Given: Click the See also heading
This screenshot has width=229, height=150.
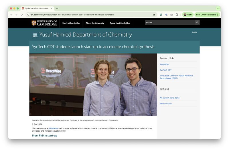Looking at the screenshot, I should click(x=164, y=89).
